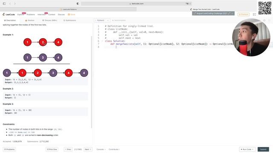Go forward with the browser forward arrow

(15, 3)
